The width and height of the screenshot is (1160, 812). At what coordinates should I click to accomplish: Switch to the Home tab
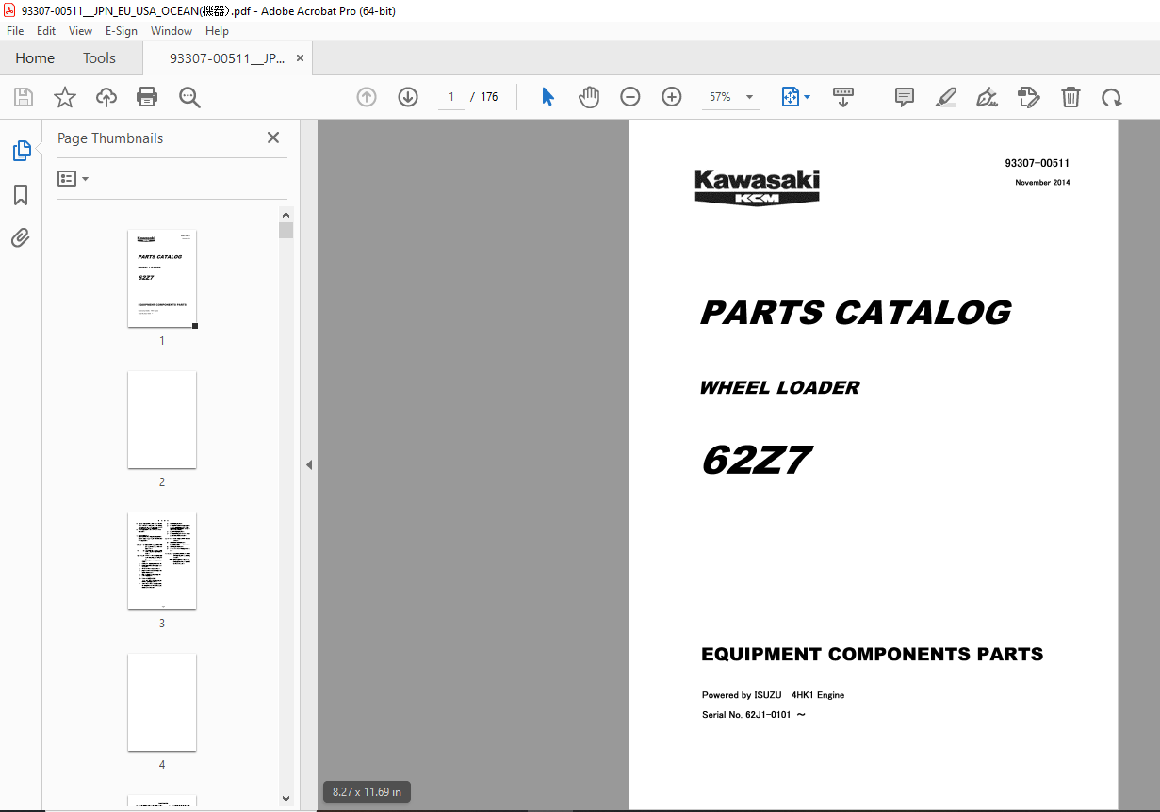(35, 57)
